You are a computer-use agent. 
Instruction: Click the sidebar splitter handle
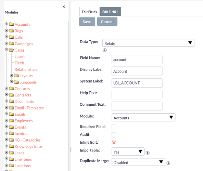tap(71, 149)
